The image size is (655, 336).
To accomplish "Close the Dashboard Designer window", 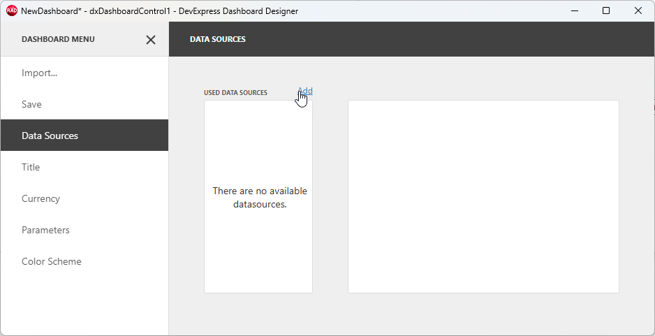I will (638, 11).
